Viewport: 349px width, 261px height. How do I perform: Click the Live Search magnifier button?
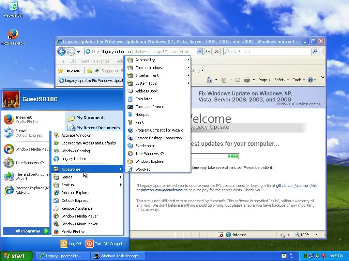315,52
